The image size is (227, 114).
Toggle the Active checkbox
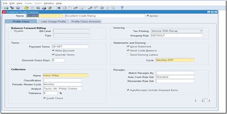tap(148, 16)
